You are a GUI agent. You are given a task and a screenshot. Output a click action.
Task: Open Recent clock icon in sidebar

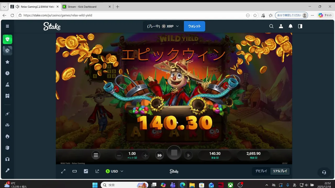[x=7, y=73]
